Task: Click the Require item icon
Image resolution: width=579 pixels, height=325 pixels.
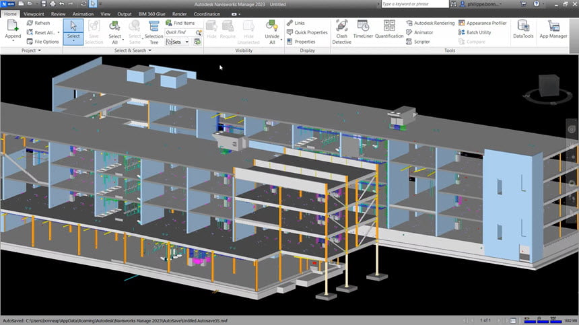Action: click(228, 26)
